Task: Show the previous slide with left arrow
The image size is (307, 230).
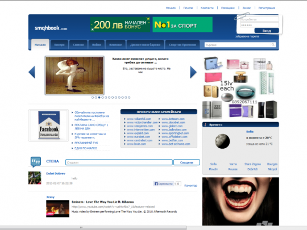Action: click(x=32, y=72)
